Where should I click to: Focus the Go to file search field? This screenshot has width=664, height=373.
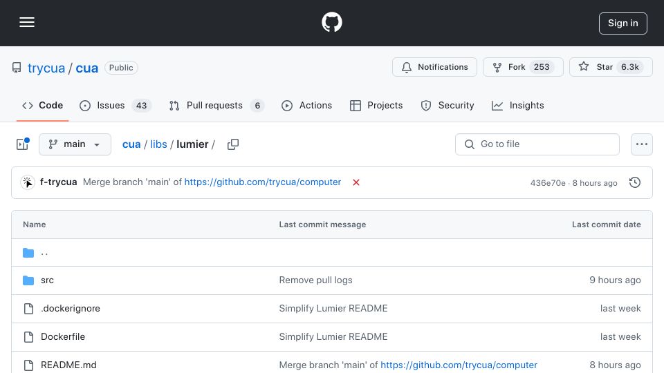click(537, 144)
